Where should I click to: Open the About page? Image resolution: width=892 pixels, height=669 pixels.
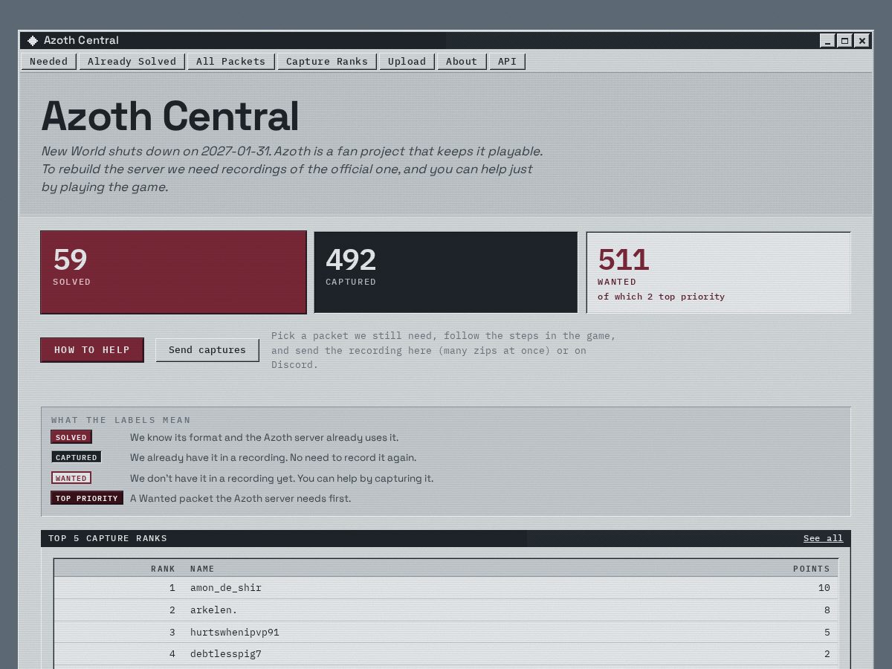pos(462,62)
